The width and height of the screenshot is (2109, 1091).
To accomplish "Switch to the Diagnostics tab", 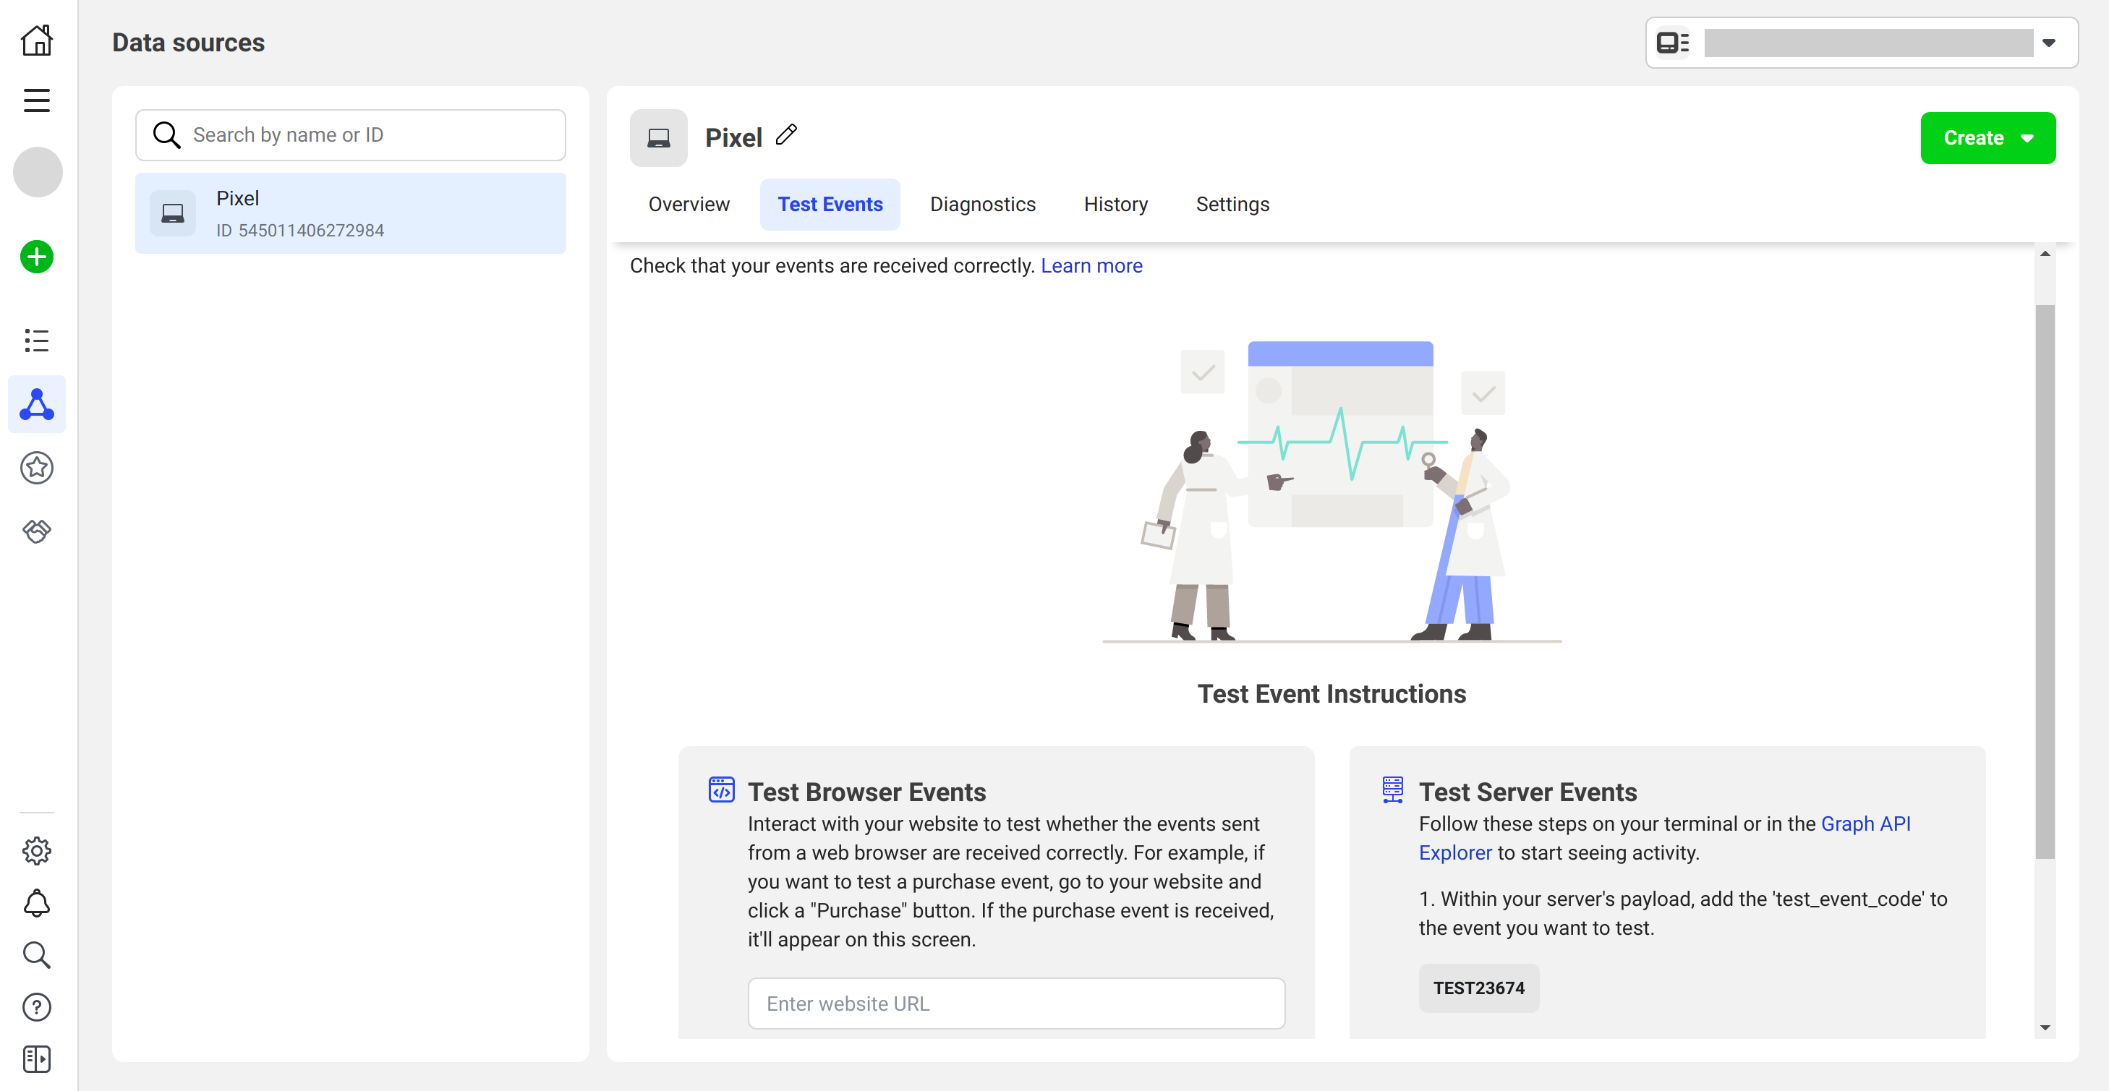I will (x=983, y=203).
